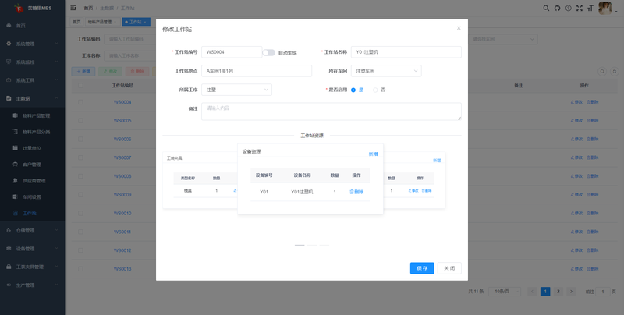Click the active 工作站 page tab
The height and width of the screenshot is (315, 624).
pos(136,22)
